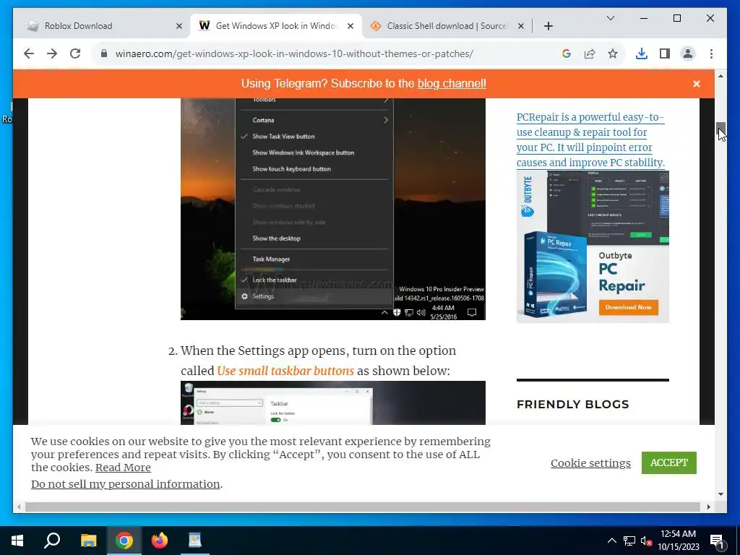The height and width of the screenshot is (555, 740).
Task: Launch Firefox from the taskbar
Action: point(160,541)
